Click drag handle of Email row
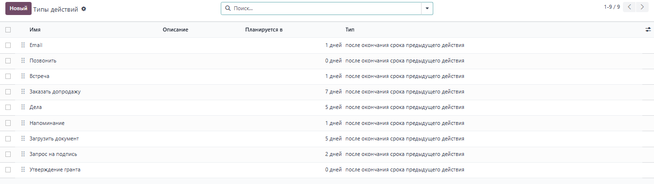This screenshot has width=654, height=184. click(23, 45)
